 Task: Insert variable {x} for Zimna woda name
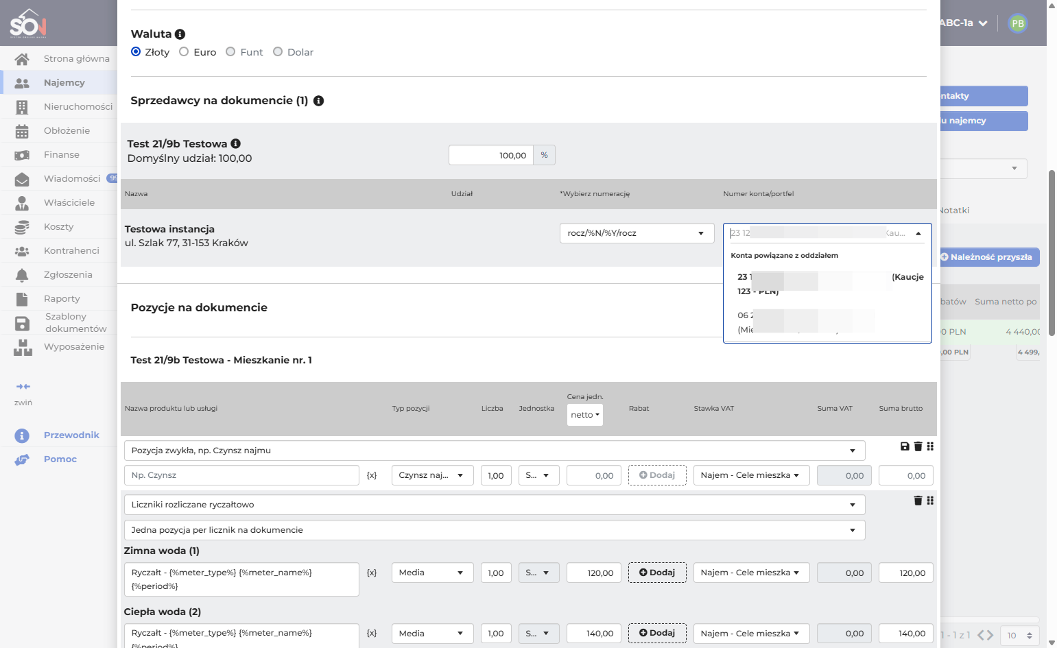click(372, 573)
